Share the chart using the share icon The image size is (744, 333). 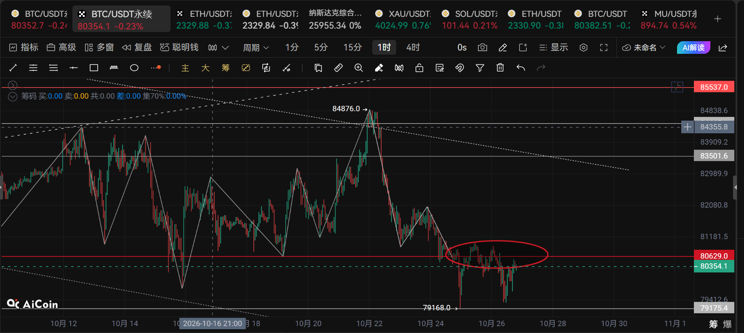[723, 48]
